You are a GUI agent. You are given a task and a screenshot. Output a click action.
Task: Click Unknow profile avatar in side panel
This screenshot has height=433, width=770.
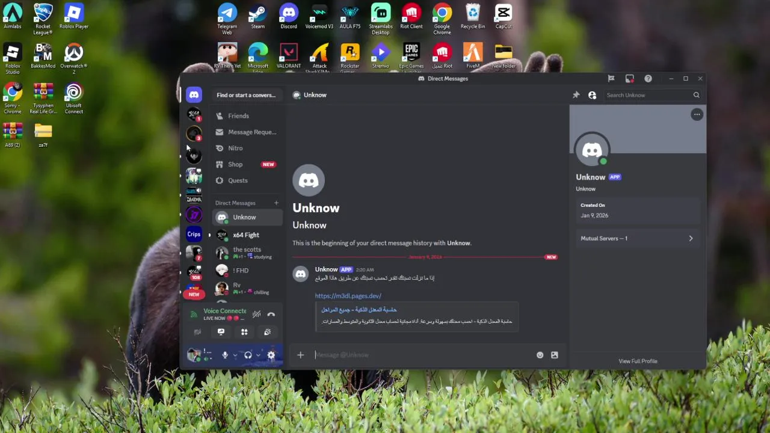[592, 150]
